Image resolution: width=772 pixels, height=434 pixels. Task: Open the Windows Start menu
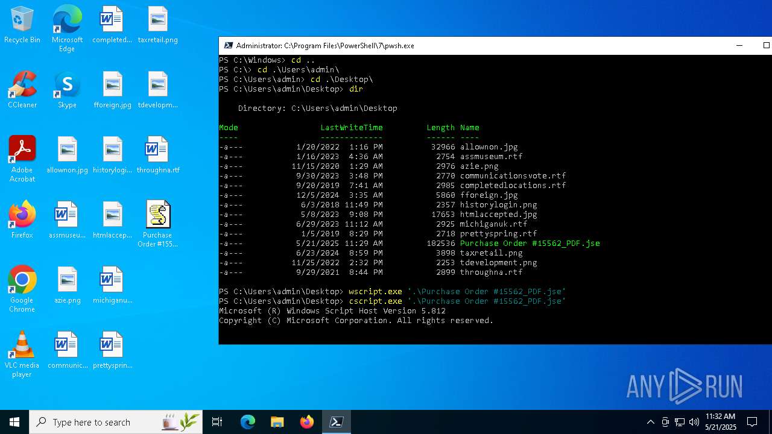click(14, 422)
